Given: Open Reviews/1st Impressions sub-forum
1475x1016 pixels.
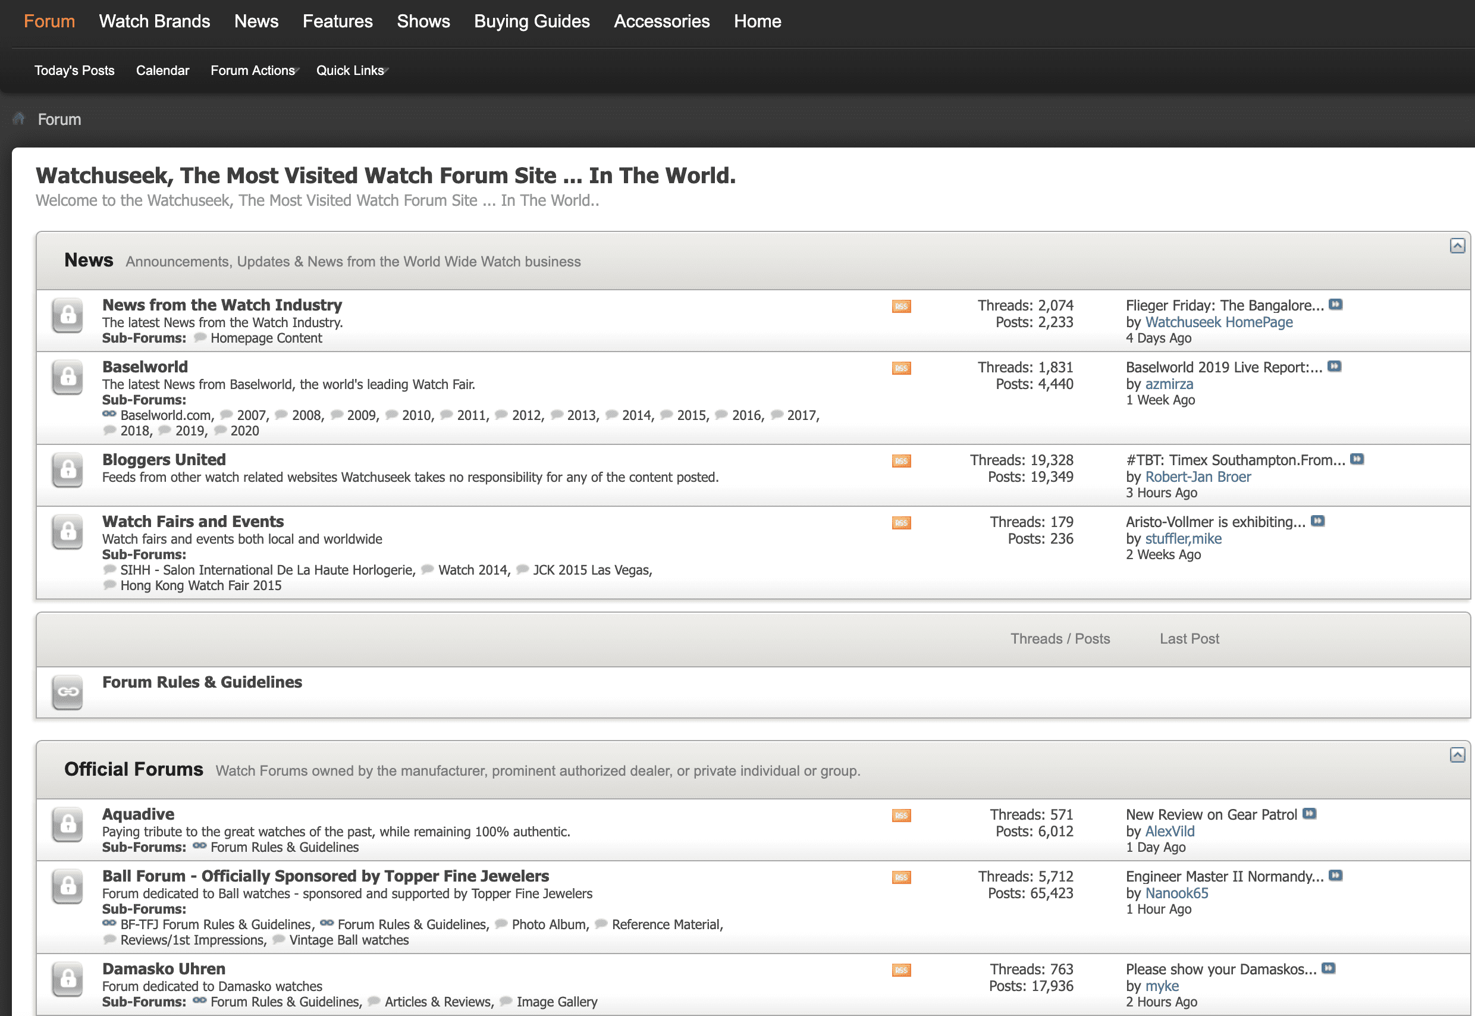Looking at the screenshot, I should point(192,940).
